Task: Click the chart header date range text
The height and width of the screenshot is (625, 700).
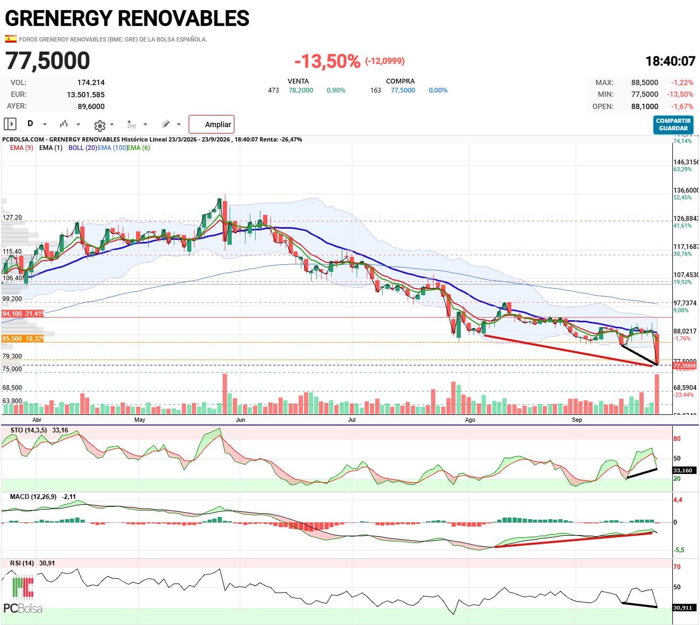Action: pos(152,139)
